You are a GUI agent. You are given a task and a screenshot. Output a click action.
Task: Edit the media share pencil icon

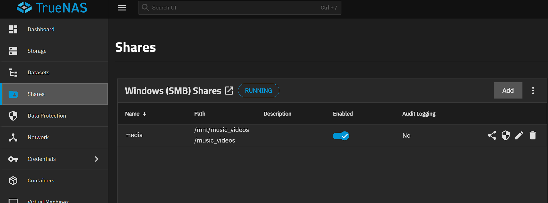point(519,135)
